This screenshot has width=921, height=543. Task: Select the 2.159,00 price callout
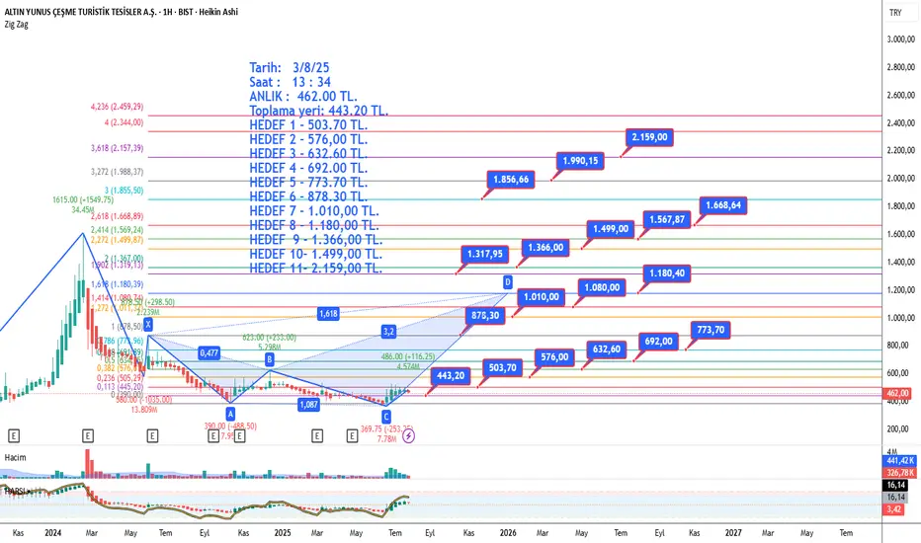point(649,137)
